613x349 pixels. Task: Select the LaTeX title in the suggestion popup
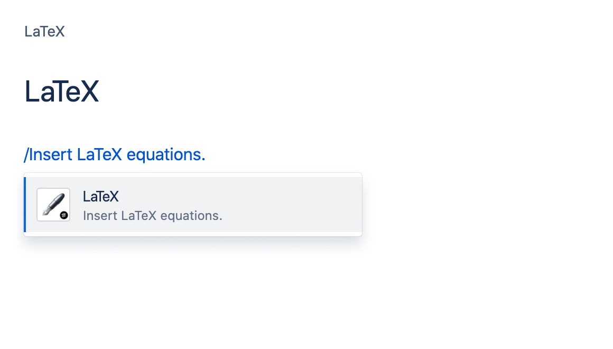tap(100, 197)
